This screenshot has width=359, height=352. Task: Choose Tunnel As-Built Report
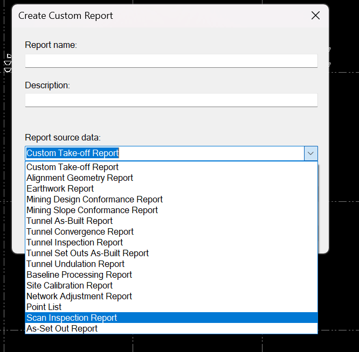pyautogui.click(x=70, y=221)
